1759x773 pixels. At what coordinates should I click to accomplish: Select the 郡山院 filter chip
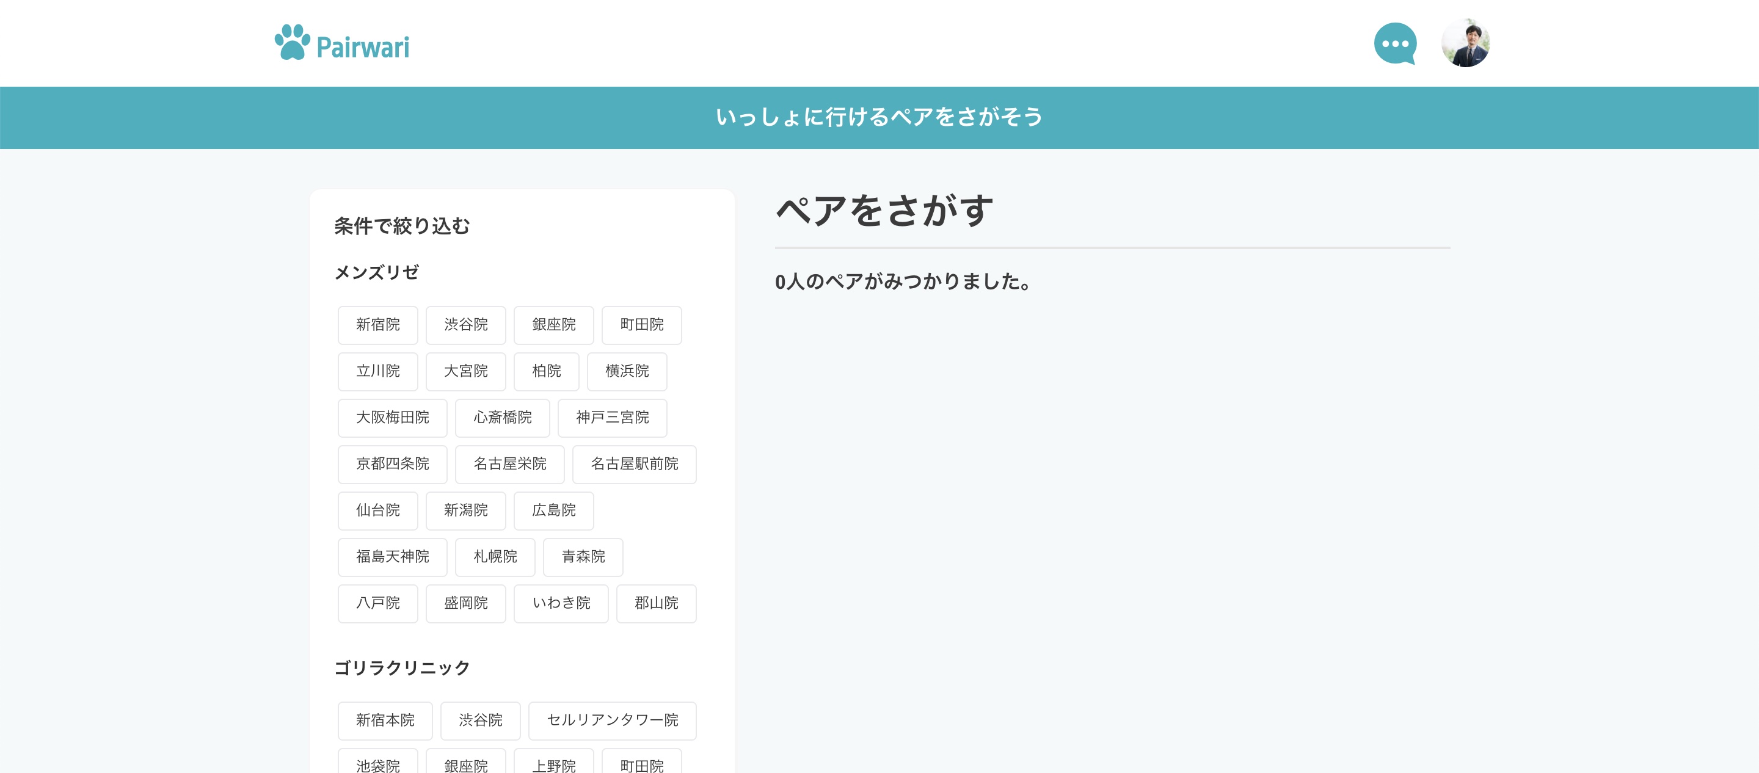[655, 604]
